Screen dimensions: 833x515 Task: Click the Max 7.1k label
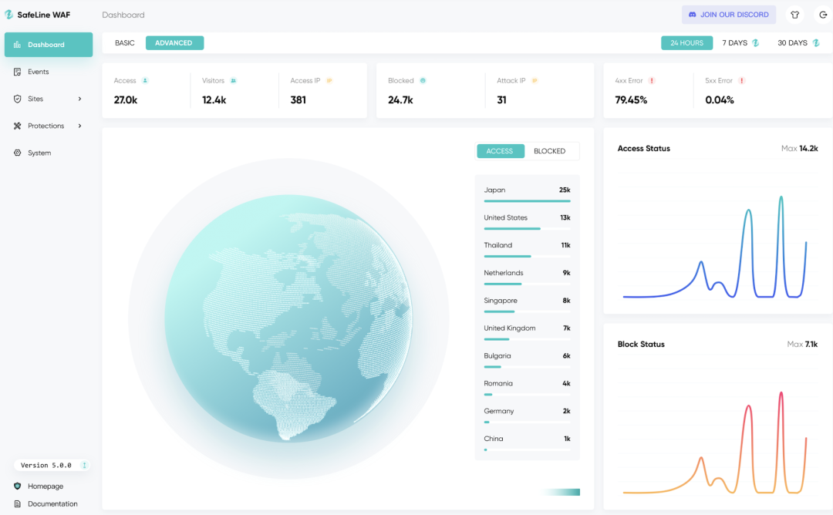click(x=802, y=345)
